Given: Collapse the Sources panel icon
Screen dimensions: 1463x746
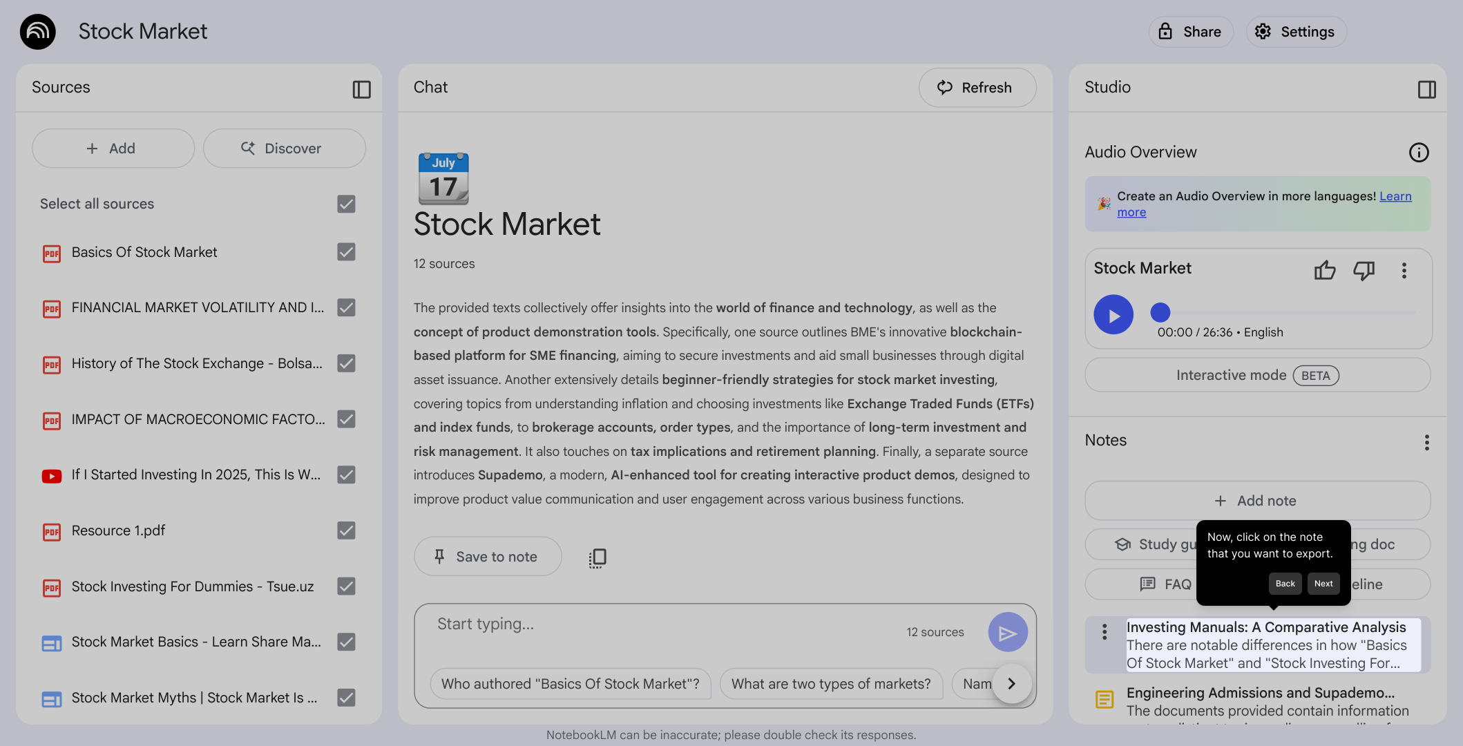Looking at the screenshot, I should click(361, 89).
